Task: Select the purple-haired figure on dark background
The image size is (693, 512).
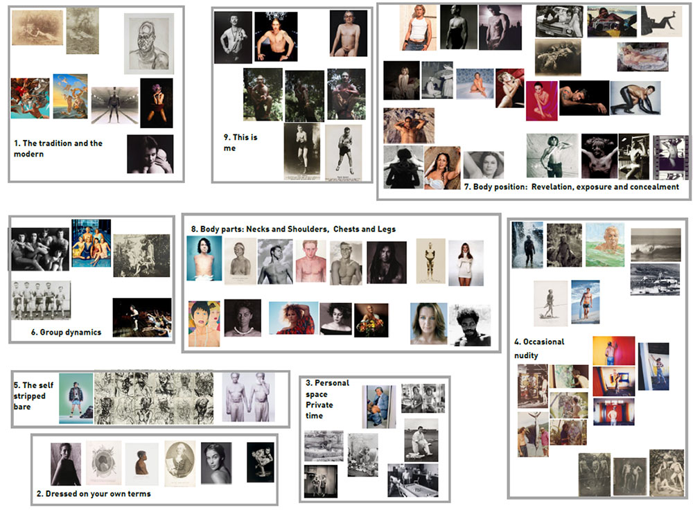Action: pyautogui.click(x=157, y=103)
